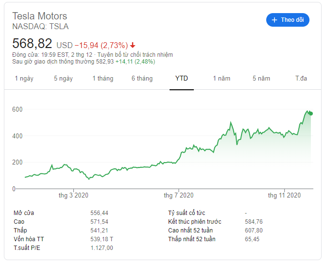Show the 5 năm chart range

[x=261, y=79]
